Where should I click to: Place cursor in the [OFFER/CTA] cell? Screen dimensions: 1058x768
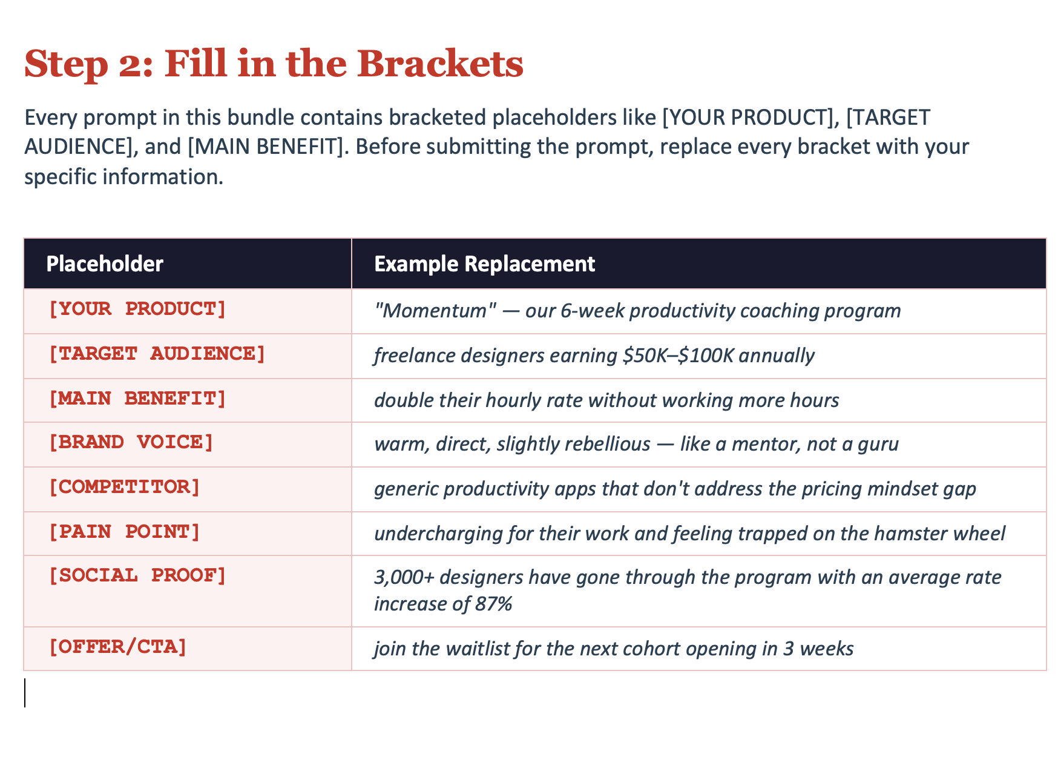(x=117, y=647)
